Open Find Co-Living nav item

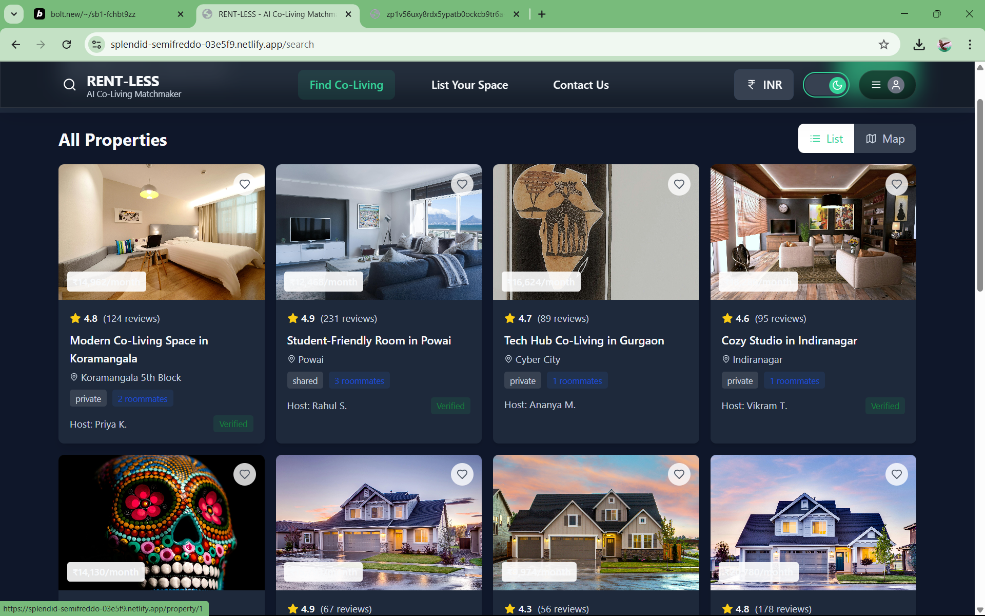(346, 85)
